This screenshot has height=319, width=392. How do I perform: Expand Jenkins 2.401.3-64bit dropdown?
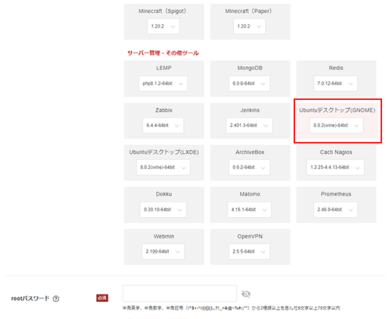coord(249,125)
